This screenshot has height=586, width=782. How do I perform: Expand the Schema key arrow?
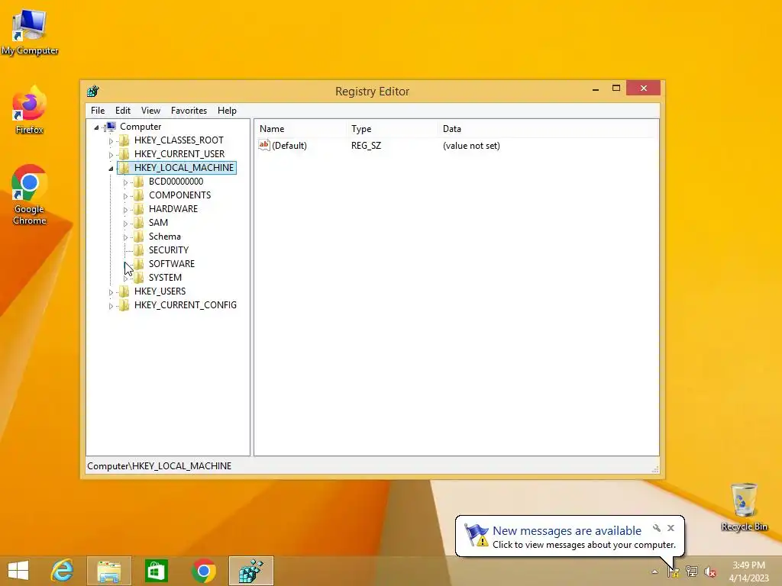[125, 237]
